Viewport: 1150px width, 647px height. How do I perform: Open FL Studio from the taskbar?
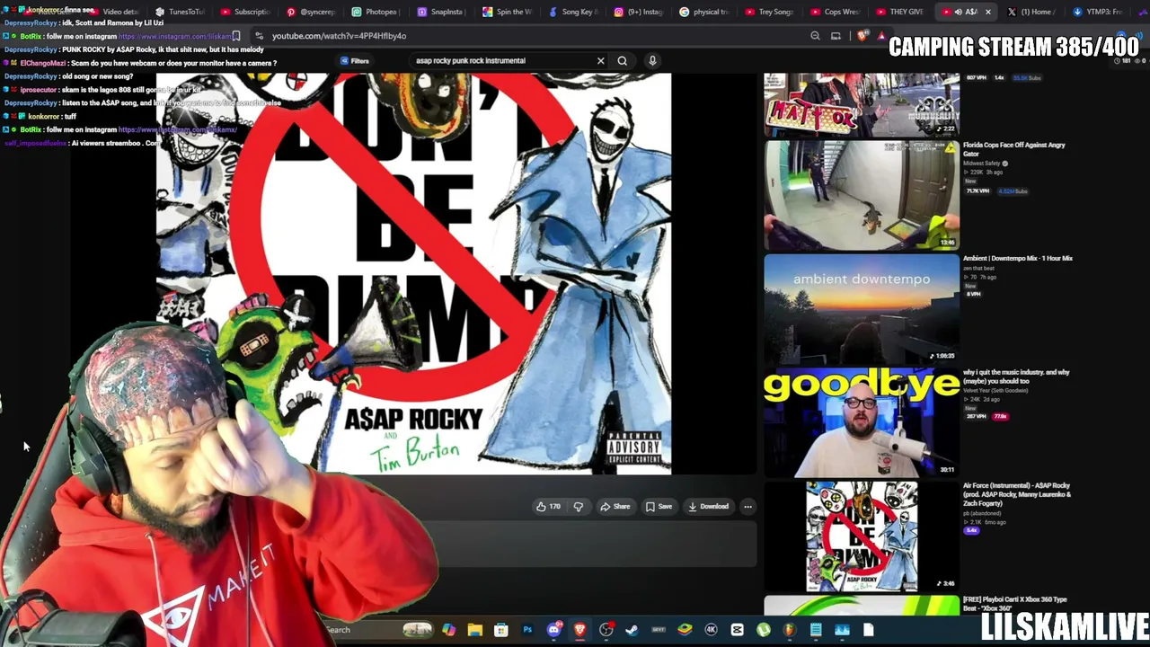(x=789, y=630)
